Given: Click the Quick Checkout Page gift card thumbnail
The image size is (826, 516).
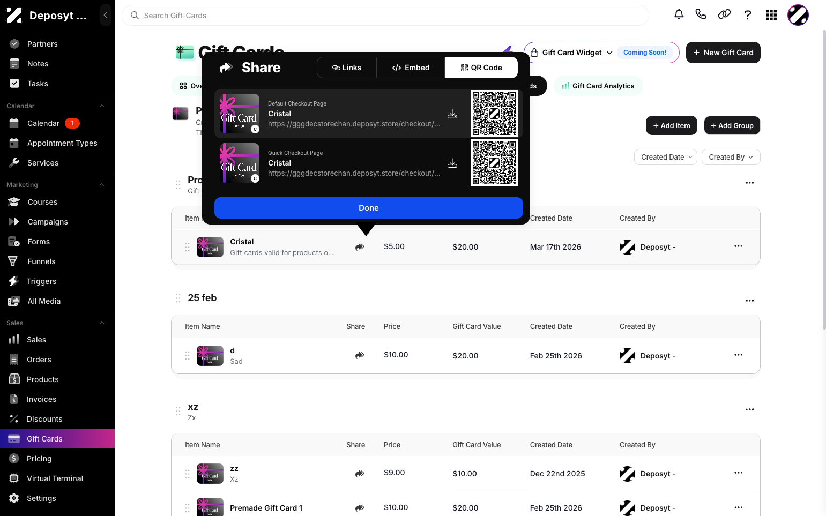Looking at the screenshot, I should (240, 163).
